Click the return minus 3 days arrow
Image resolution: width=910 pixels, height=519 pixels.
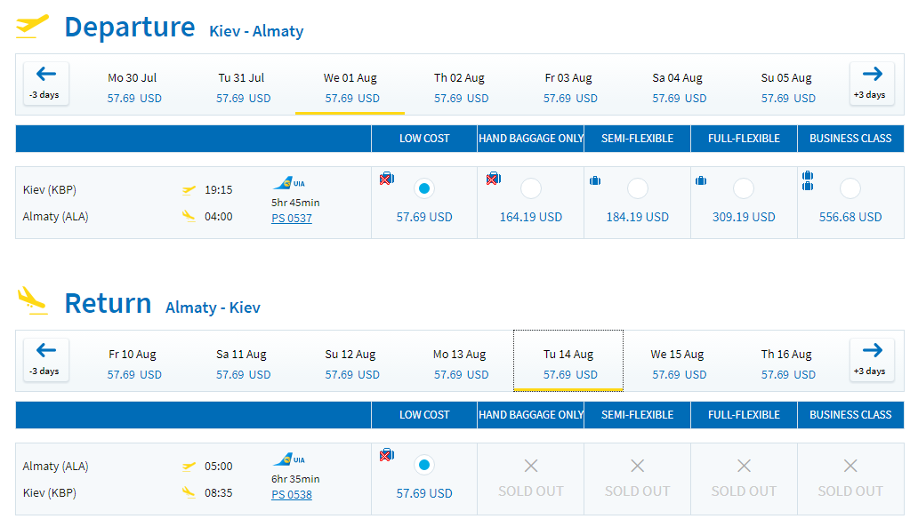pyautogui.click(x=46, y=360)
